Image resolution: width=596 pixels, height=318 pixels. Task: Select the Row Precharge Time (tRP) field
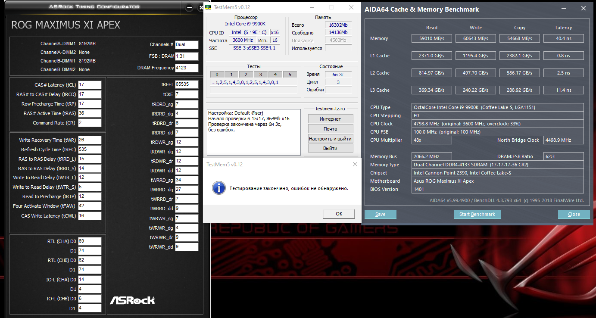click(90, 104)
